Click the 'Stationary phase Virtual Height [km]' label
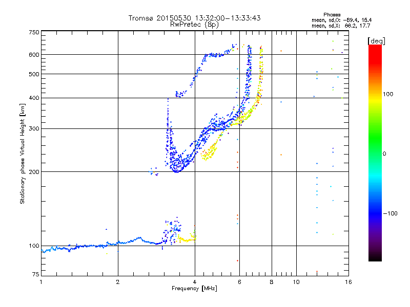 23,153
